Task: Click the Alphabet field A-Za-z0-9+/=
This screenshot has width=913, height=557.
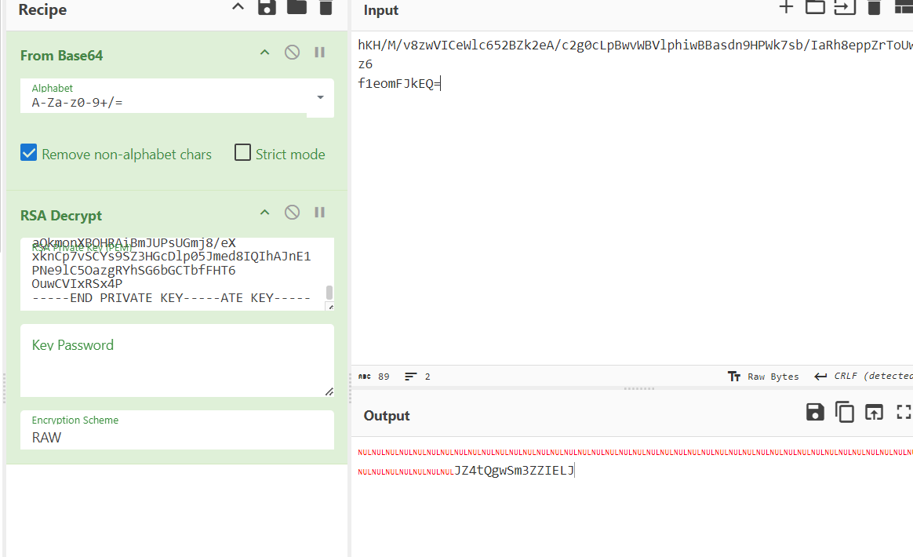Action: [163, 98]
